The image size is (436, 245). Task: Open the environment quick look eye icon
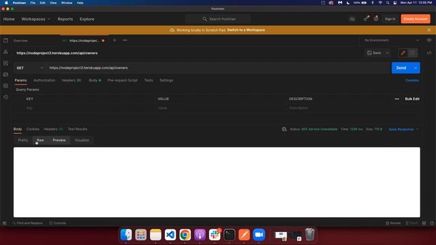coord(429,40)
